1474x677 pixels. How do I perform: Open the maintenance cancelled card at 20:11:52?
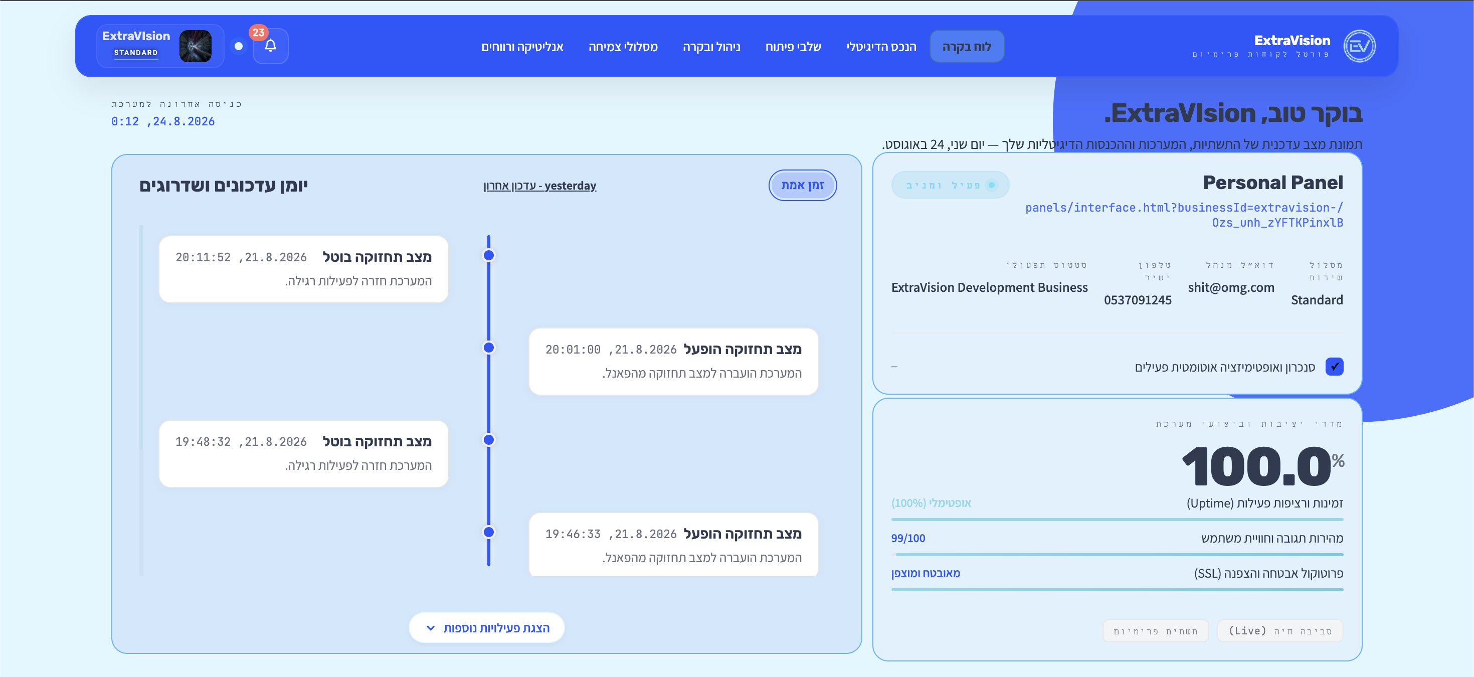click(x=304, y=269)
